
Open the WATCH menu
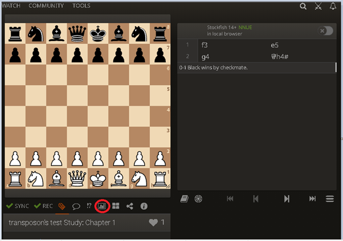(11, 6)
